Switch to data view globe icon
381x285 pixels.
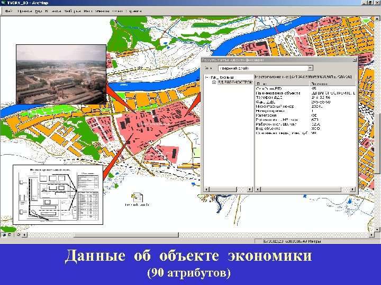[4, 234]
